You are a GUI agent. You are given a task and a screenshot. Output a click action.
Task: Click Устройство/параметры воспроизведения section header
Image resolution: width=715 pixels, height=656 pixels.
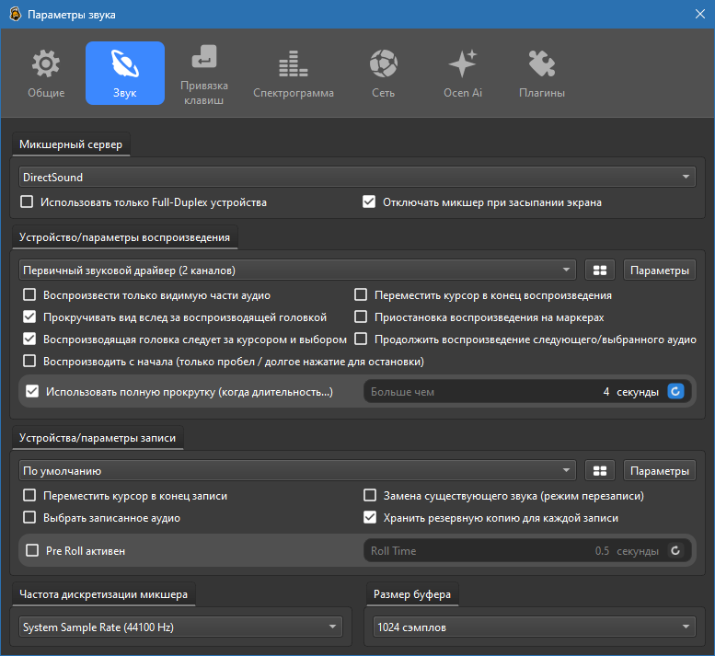coord(124,237)
